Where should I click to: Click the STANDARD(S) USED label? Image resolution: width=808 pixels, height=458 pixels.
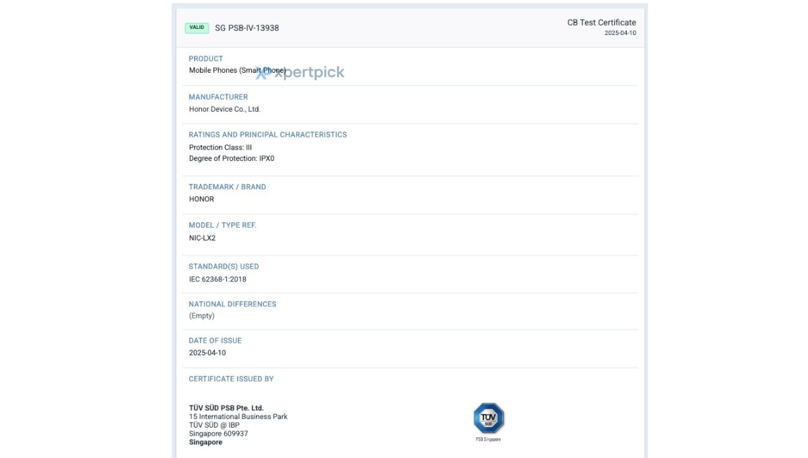pyautogui.click(x=224, y=267)
